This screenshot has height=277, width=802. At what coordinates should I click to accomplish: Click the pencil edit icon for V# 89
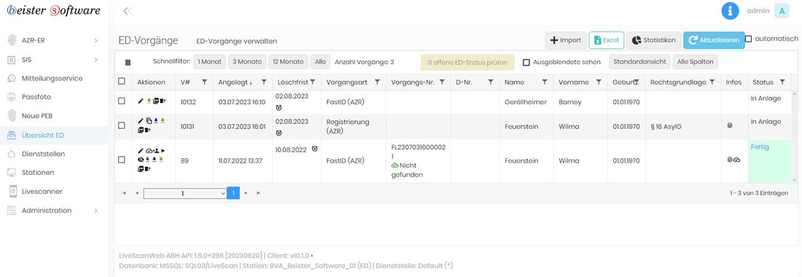tap(141, 151)
